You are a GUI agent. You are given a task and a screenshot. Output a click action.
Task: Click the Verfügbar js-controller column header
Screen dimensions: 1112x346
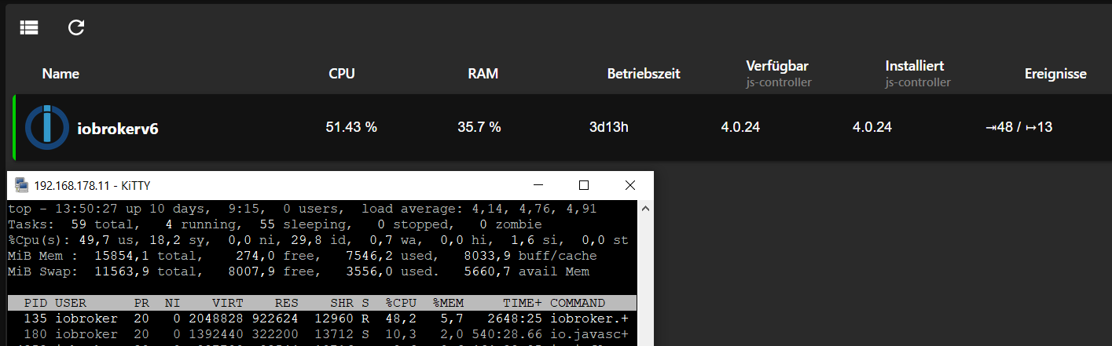click(x=779, y=73)
